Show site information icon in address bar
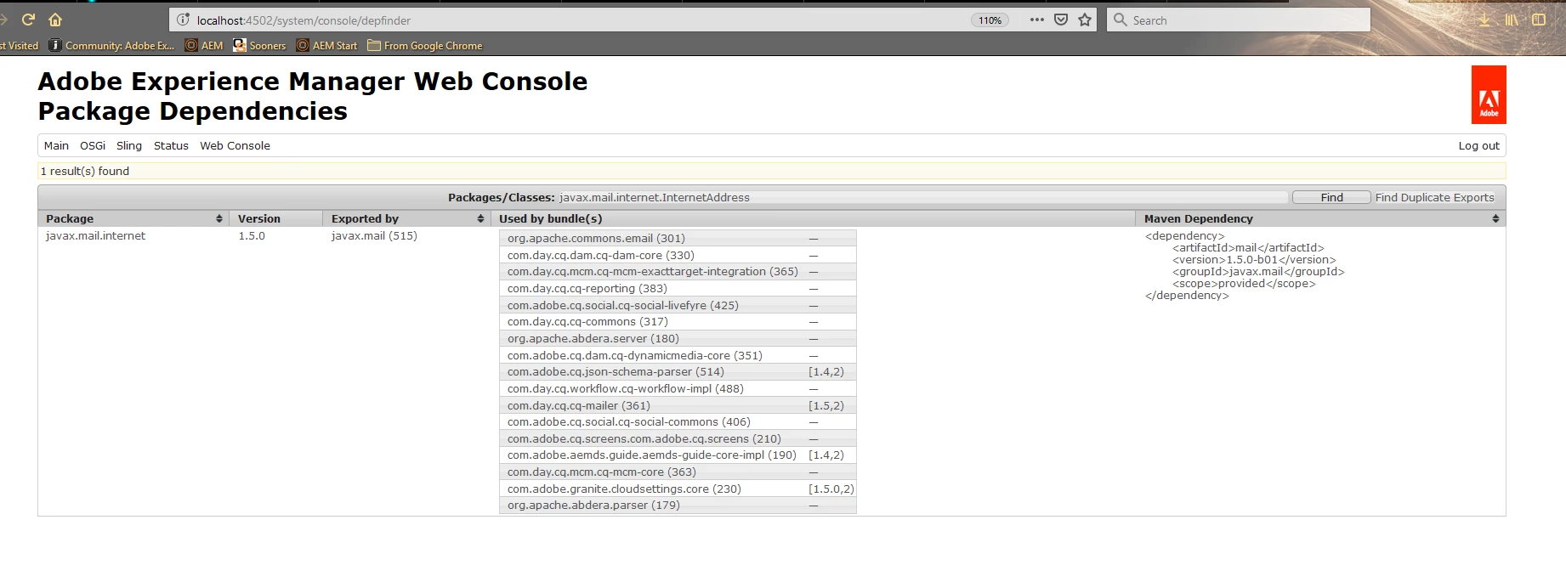Image resolution: width=1566 pixels, height=565 pixels. pos(183,20)
